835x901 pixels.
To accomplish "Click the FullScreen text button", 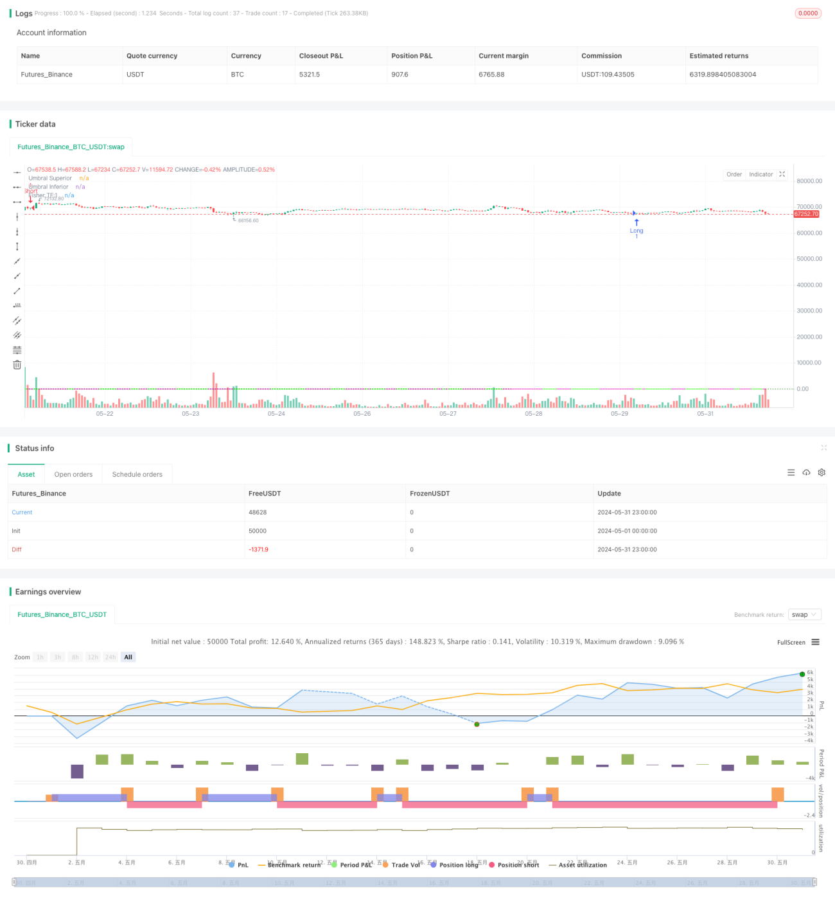I will (x=791, y=642).
